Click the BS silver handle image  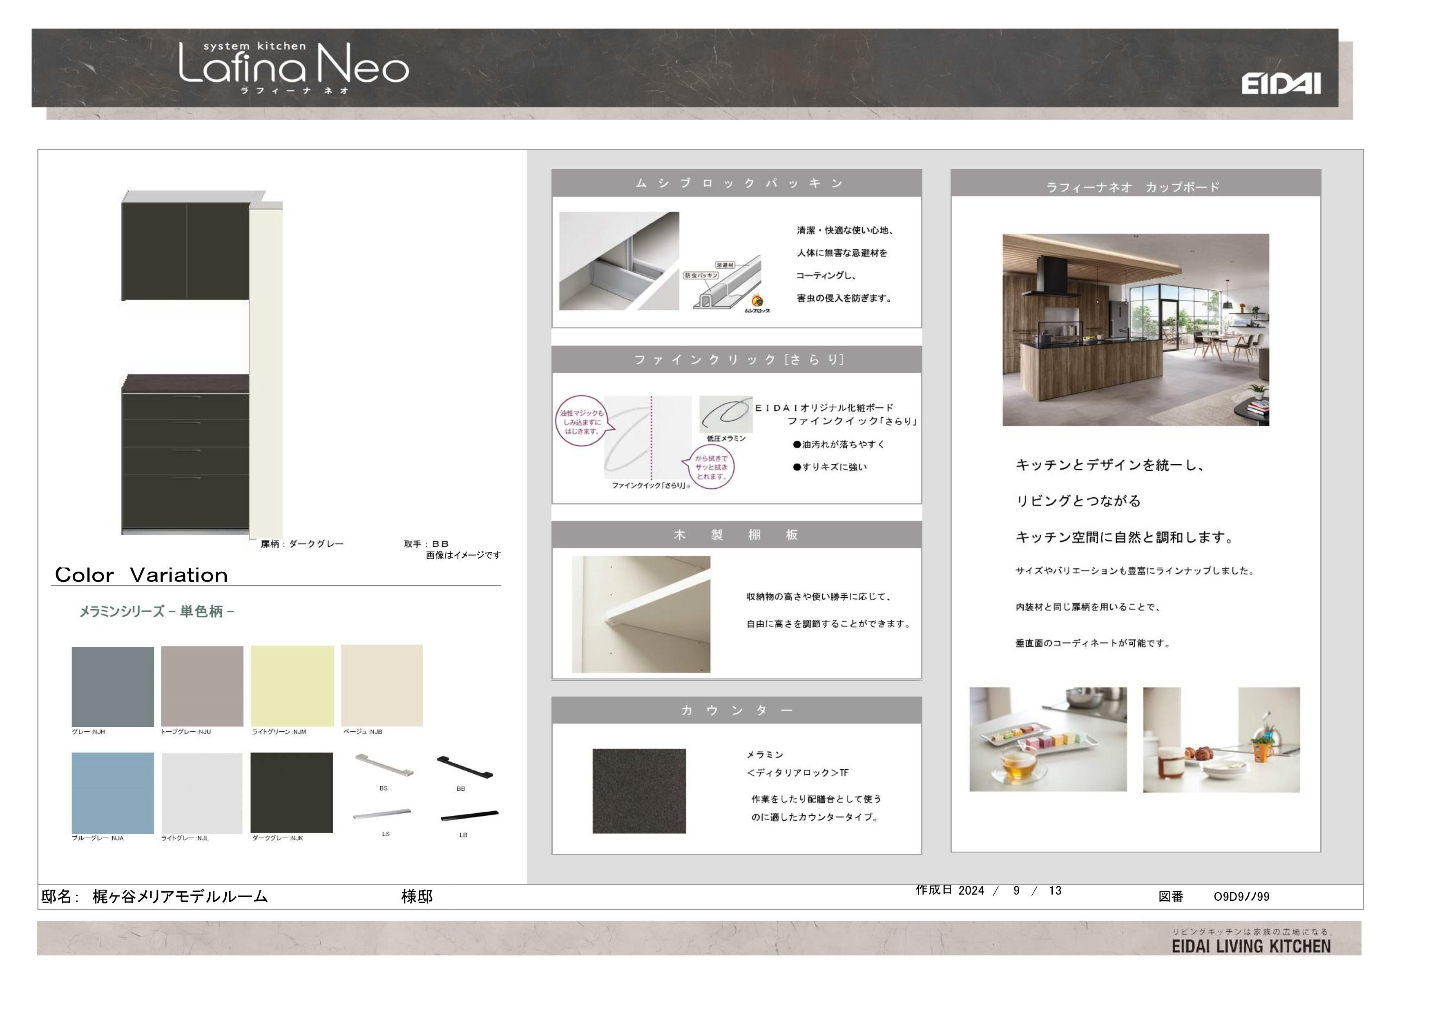[x=384, y=765]
